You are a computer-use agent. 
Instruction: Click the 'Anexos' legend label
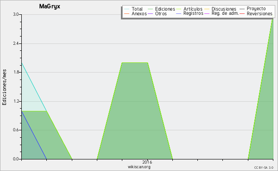[x=139, y=13]
